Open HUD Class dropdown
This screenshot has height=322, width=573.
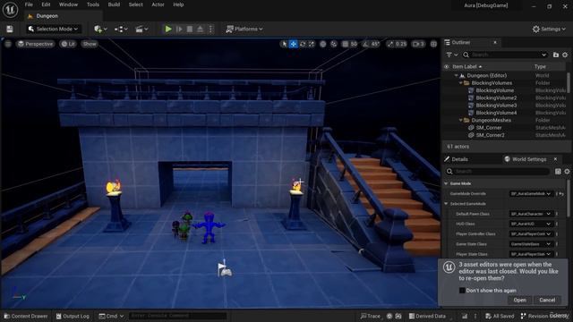click(x=531, y=224)
